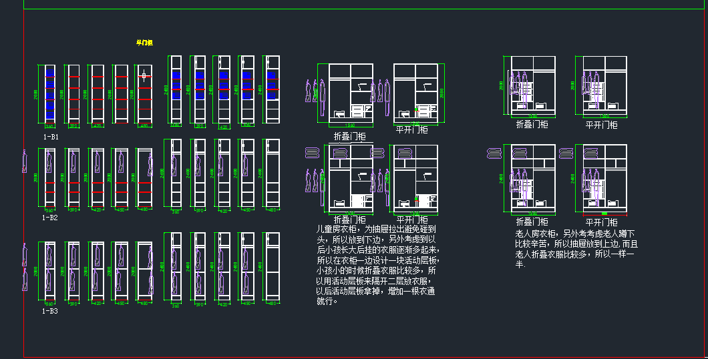
Task: Click the stacked garment pair left of row 1-B3
Action: (25, 267)
